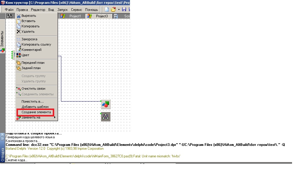The width and height of the screenshot is (300, 170).
Task: Click Копировать ссылку menu entry
Action: coord(36,44)
